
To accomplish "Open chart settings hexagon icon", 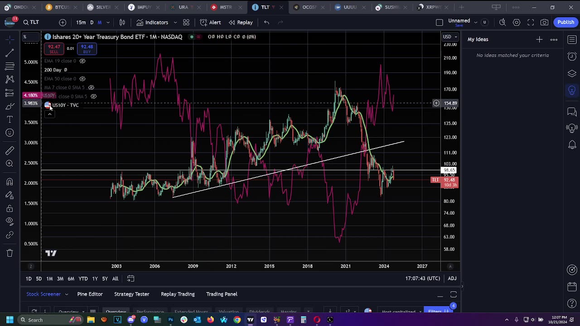I will tap(517, 22).
